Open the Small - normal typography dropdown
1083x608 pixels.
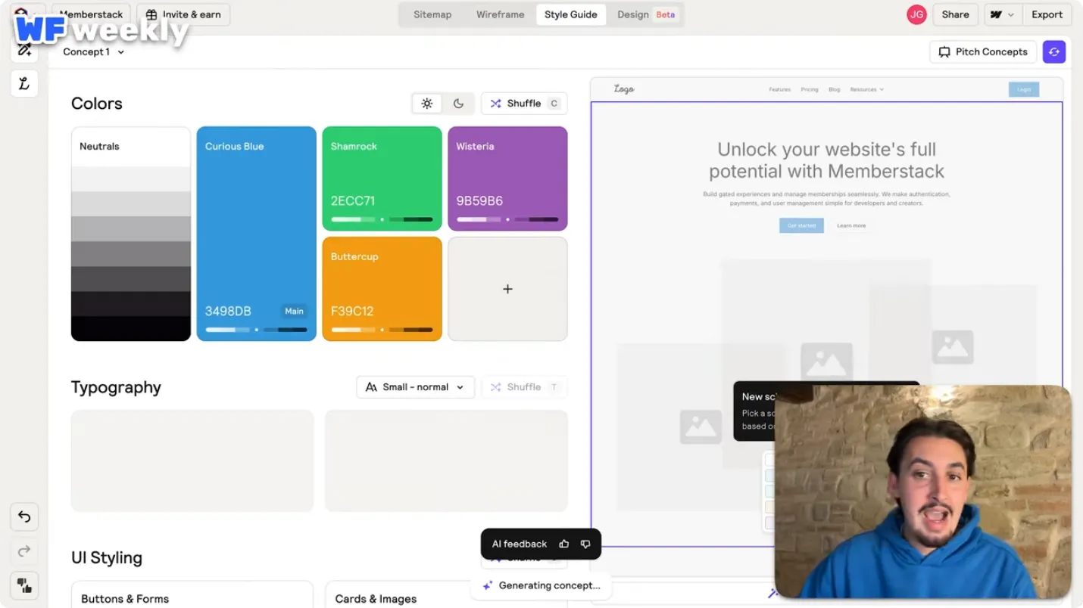tap(415, 387)
